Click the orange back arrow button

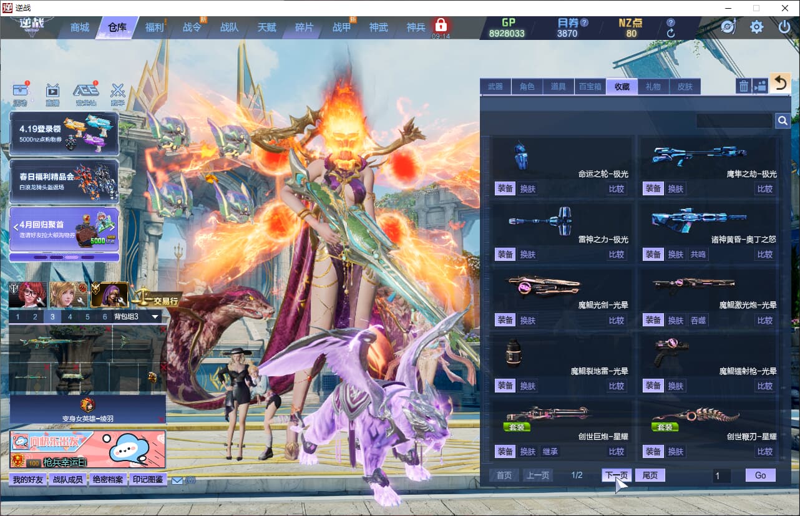coord(779,83)
